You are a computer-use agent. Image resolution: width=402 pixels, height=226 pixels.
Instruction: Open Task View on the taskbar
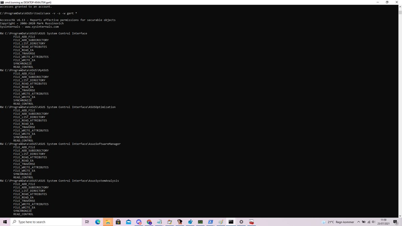[x=87, y=222]
